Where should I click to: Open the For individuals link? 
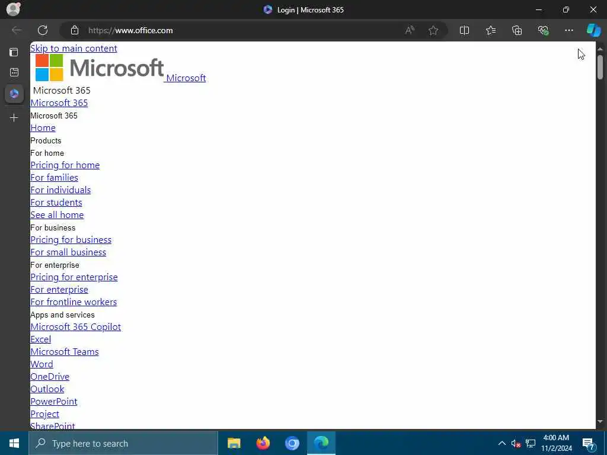pos(60,190)
